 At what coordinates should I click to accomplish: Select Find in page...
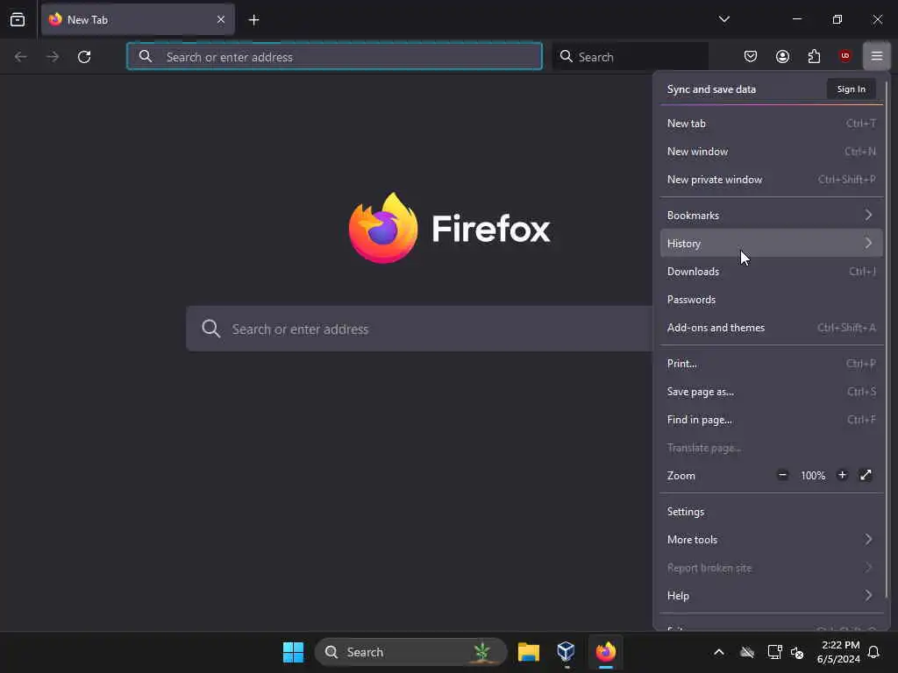pyautogui.click(x=772, y=420)
